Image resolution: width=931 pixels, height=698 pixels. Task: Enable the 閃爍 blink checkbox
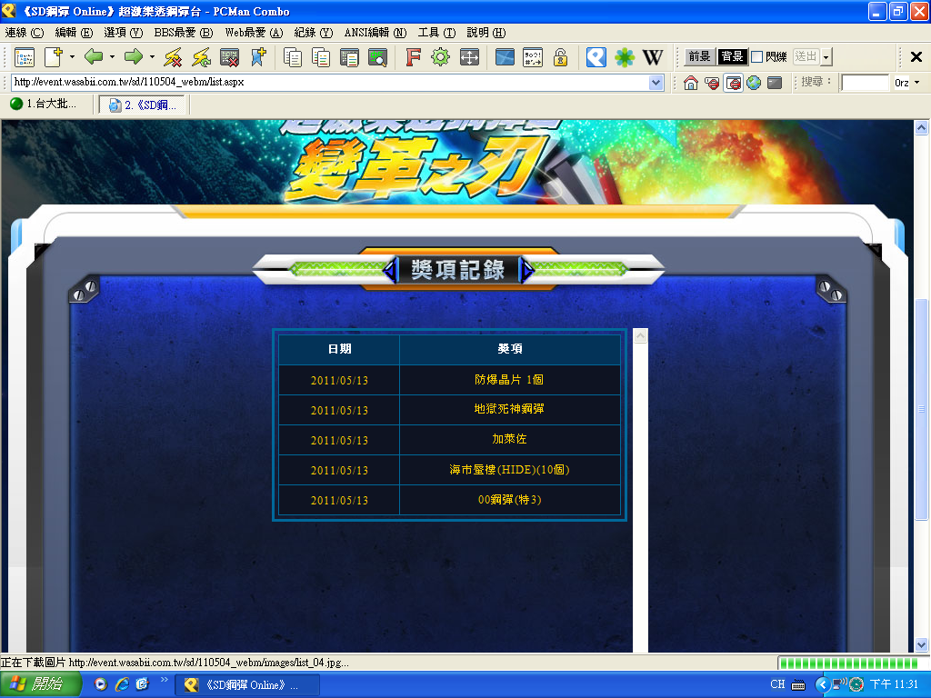[757, 57]
